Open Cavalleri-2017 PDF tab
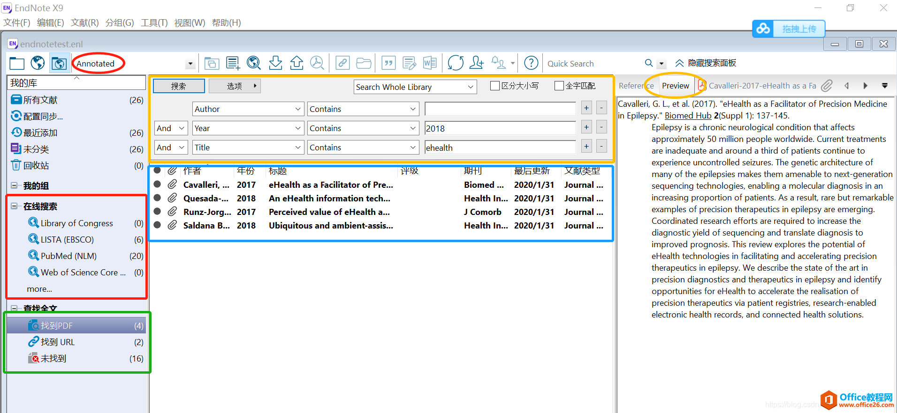Screen dimensions: 897x413 (758, 86)
